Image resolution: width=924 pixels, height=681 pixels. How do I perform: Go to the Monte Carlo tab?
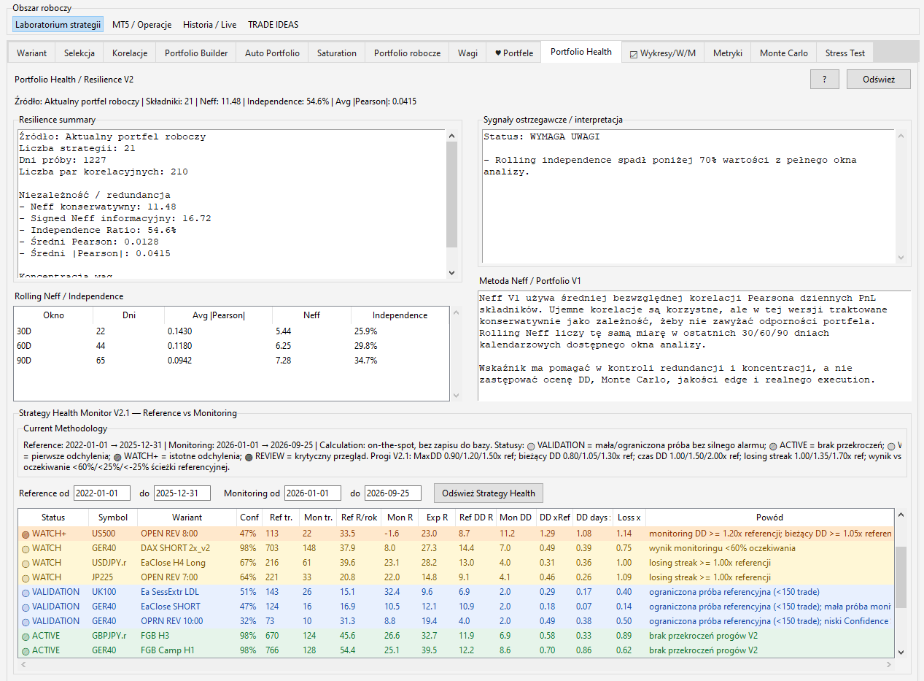[784, 53]
